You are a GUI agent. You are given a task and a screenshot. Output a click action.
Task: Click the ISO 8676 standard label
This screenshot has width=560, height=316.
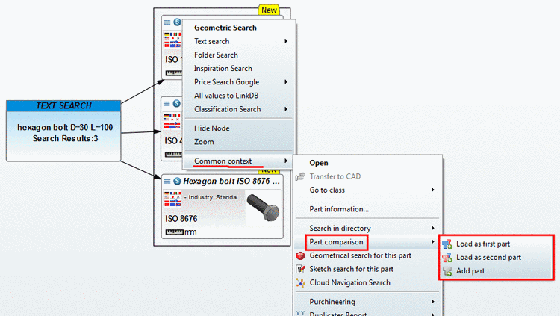181,219
